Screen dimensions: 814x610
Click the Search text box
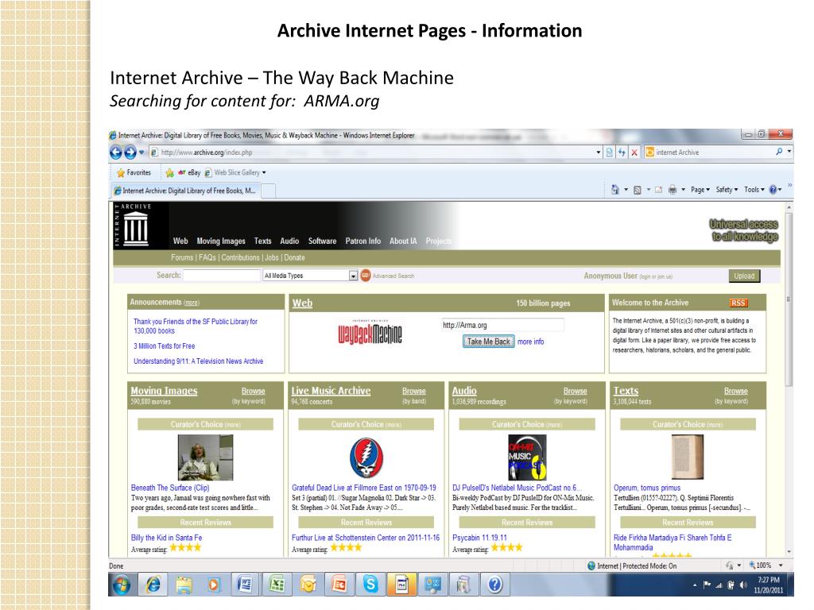click(x=222, y=276)
